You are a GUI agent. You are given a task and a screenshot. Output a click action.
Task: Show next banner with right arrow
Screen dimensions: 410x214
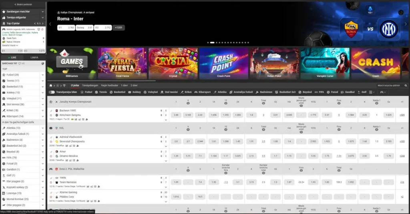click(406, 24)
